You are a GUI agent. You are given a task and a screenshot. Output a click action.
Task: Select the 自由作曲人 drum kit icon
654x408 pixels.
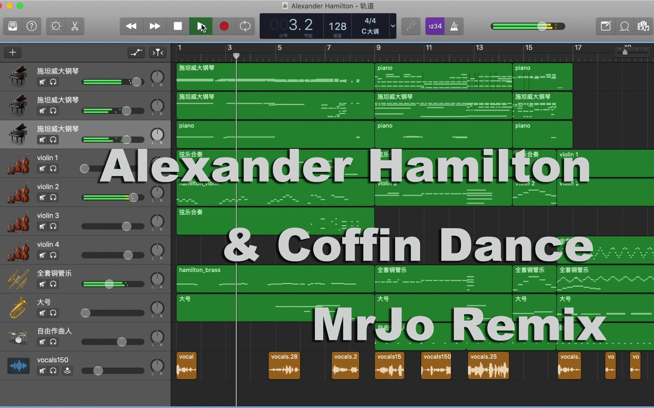click(18, 337)
